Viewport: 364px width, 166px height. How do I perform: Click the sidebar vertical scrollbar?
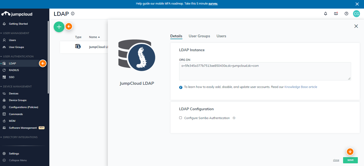point(48,57)
